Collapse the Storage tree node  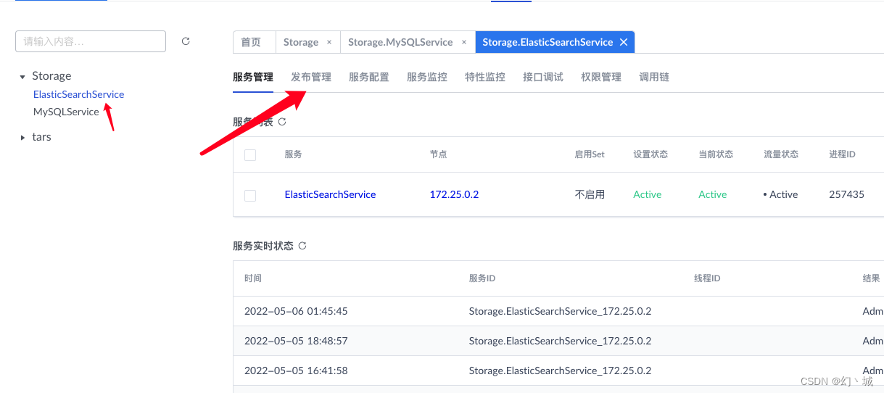click(x=22, y=76)
